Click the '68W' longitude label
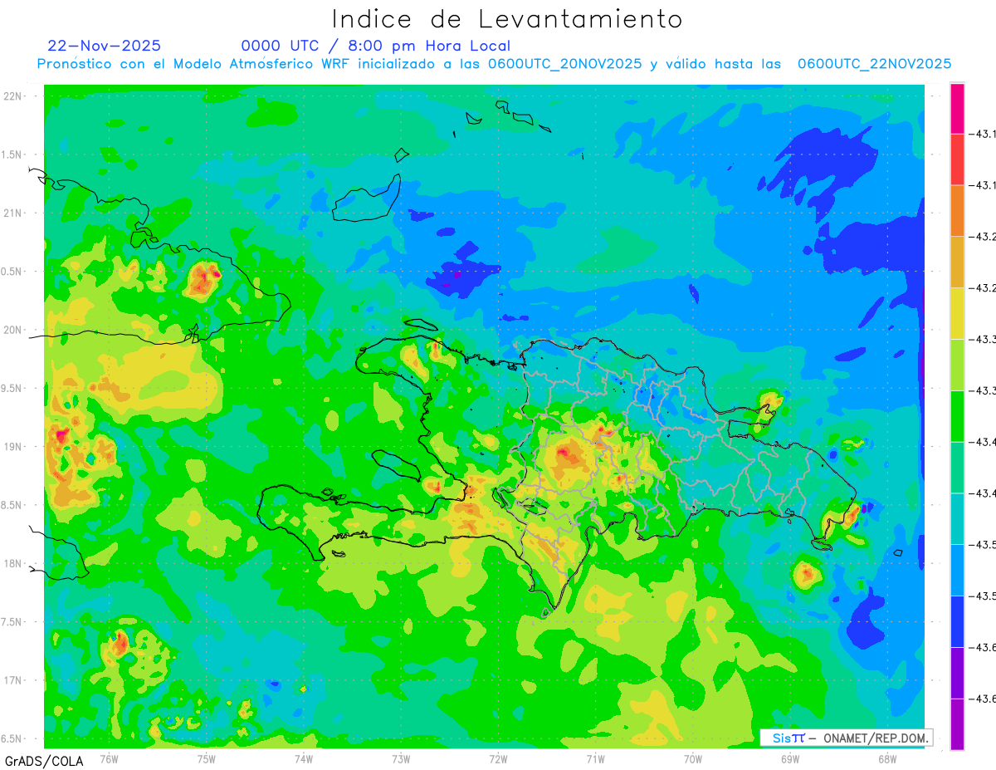 click(887, 759)
